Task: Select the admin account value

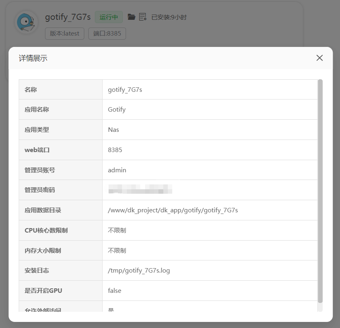Action: click(117, 170)
